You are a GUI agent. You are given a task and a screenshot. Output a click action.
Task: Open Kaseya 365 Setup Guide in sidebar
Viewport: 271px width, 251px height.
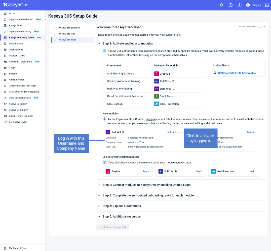(23, 37)
